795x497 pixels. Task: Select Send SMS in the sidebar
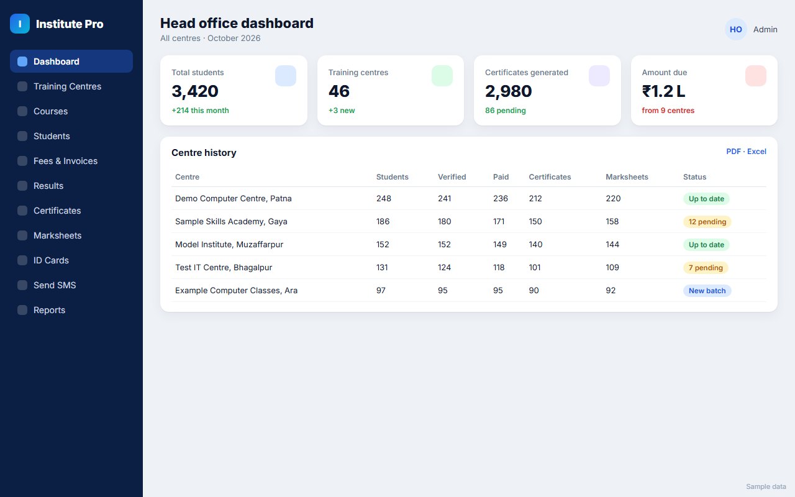(x=71, y=285)
